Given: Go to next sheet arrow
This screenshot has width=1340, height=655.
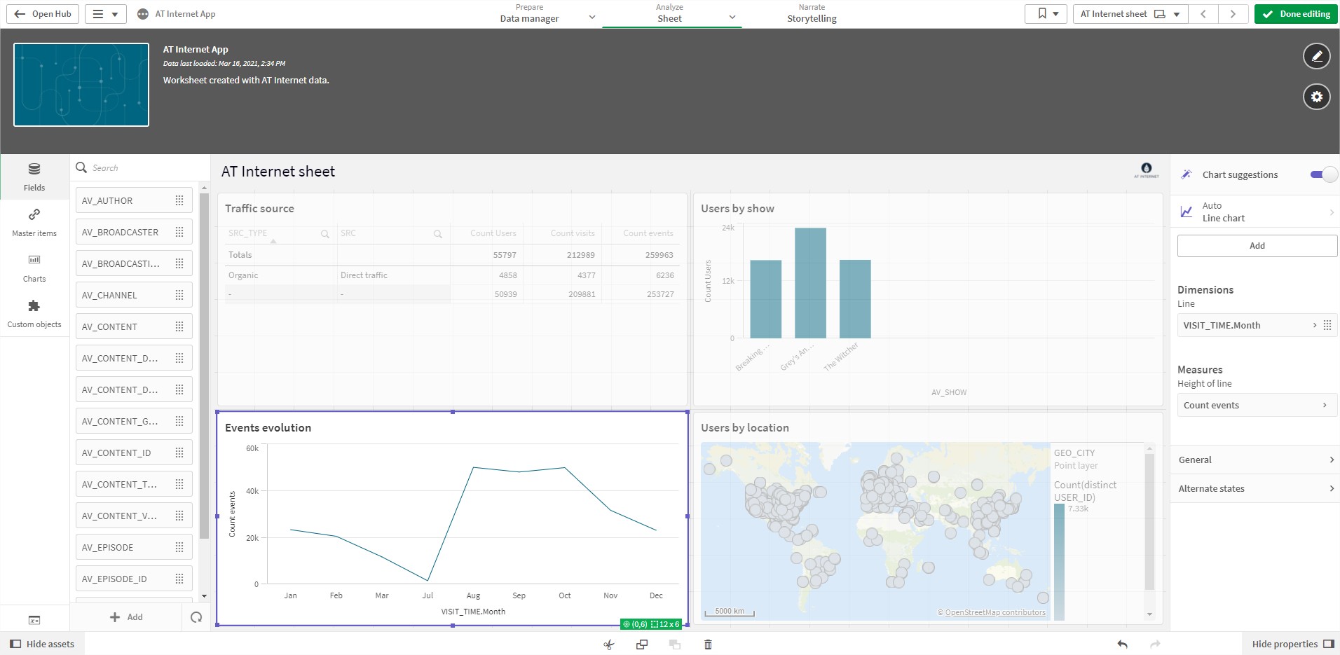Looking at the screenshot, I should [1233, 14].
